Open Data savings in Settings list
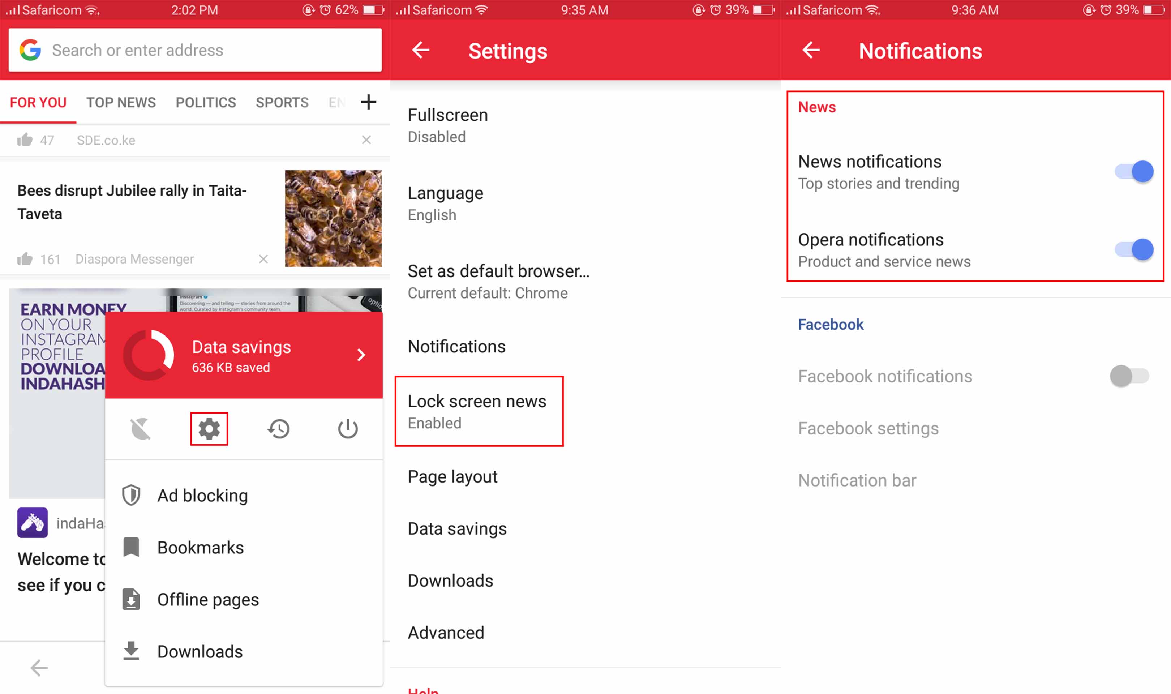The image size is (1171, 694). pos(585,528)
